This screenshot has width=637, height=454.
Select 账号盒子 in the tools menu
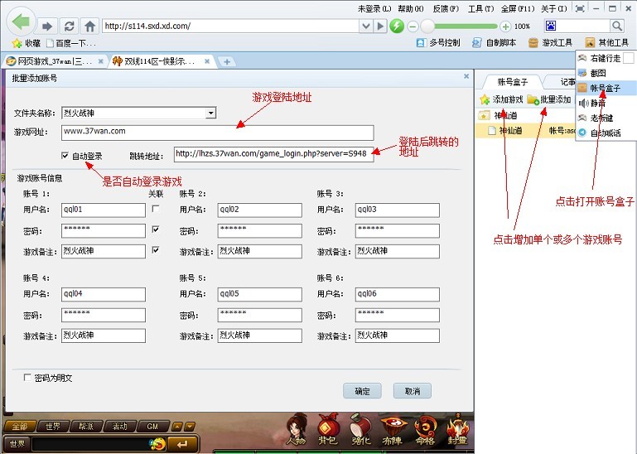click(x=606, y=88)
